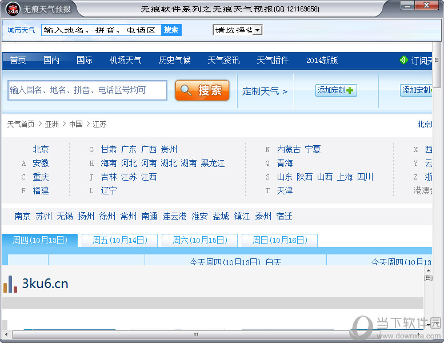Choose the city 盐城

pyautogui.click(x=221, y=217)
